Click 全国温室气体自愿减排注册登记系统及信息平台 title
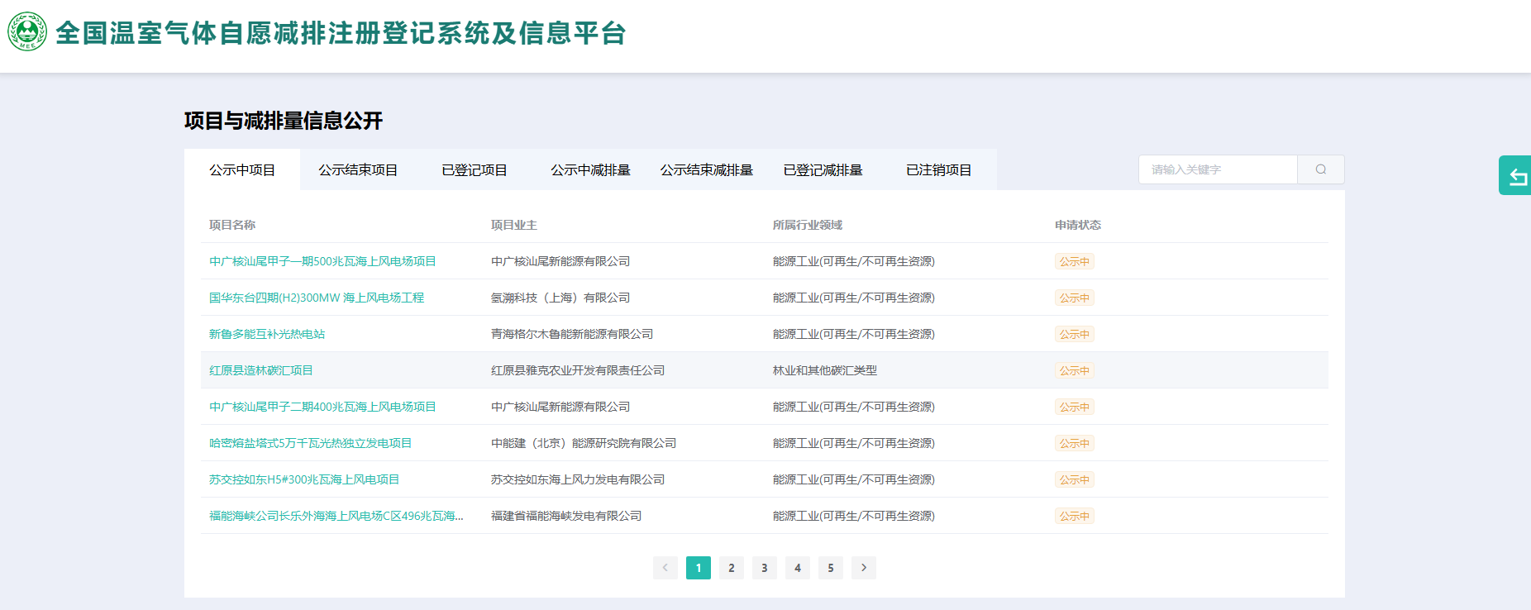The height and width of the screenshot is (610, 1531). pos(341,33)
